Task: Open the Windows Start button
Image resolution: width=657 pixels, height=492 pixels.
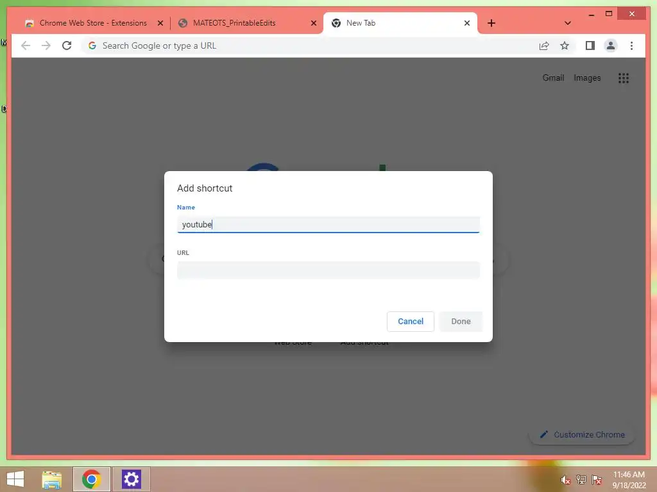Action: (x=15, y=479)
